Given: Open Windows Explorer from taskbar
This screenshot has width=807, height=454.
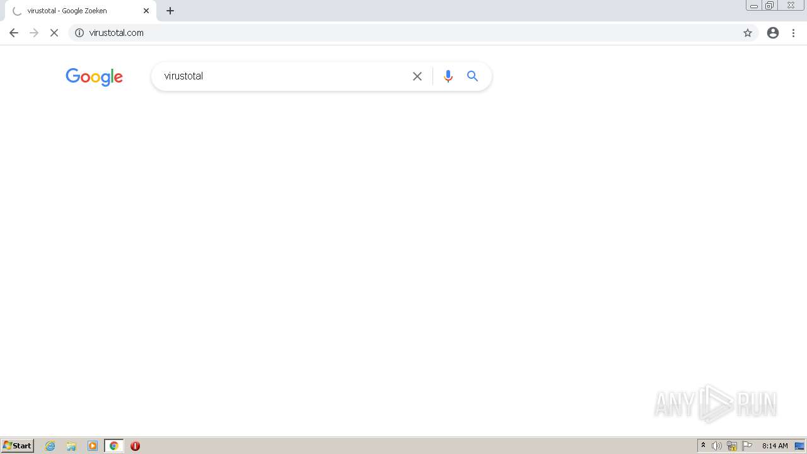Looking at the screenshot, I should click(71, 446).
